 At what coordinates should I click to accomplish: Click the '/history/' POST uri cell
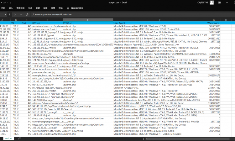point(88,100)
